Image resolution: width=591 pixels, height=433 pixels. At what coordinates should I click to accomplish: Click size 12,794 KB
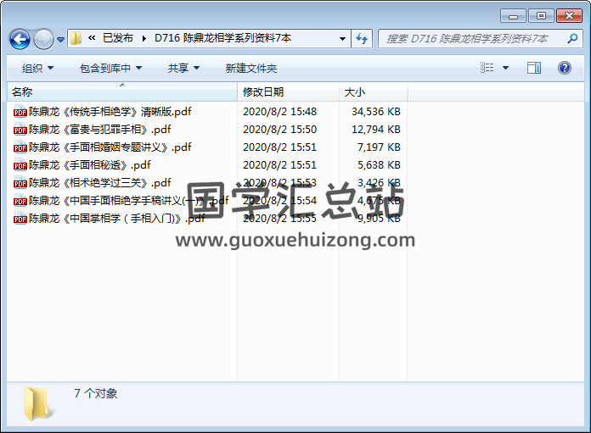click(376, 130)
